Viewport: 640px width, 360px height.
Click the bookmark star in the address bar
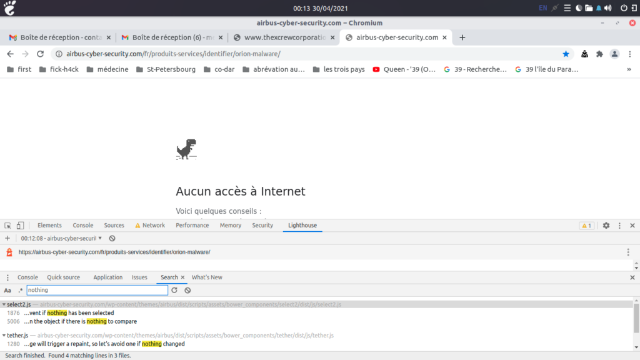pyautogui.click(x=566, y=54)
